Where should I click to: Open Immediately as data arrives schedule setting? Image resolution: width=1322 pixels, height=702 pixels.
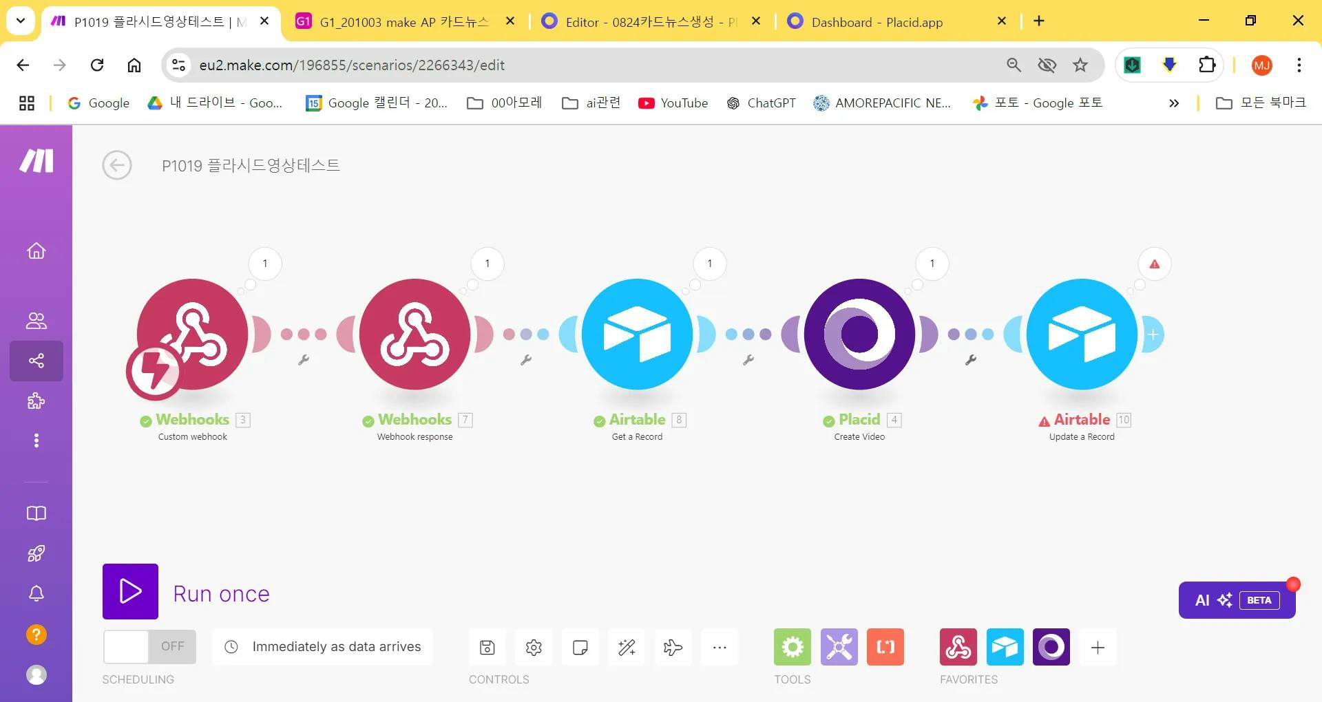pyautogui.click(x=323, y=647)
